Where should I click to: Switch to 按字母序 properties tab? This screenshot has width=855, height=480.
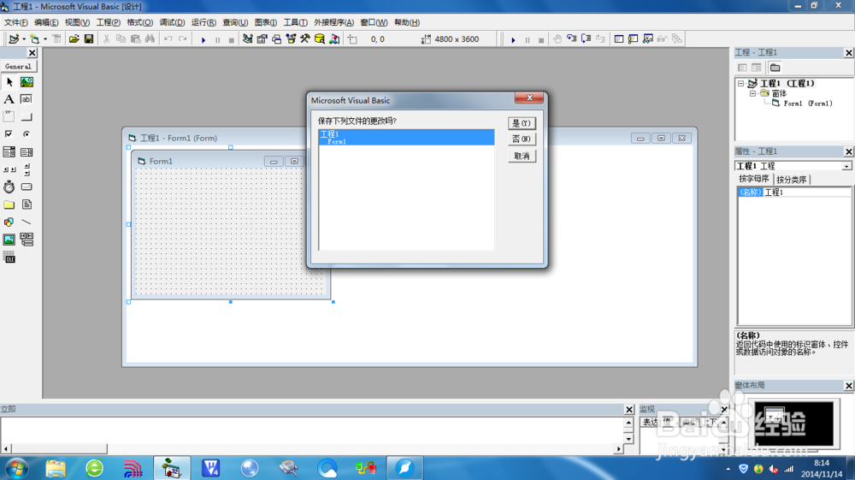coord(754,179)
